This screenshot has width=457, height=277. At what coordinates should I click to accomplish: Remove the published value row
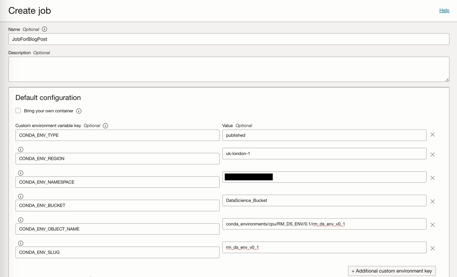[x=432, y=135]
